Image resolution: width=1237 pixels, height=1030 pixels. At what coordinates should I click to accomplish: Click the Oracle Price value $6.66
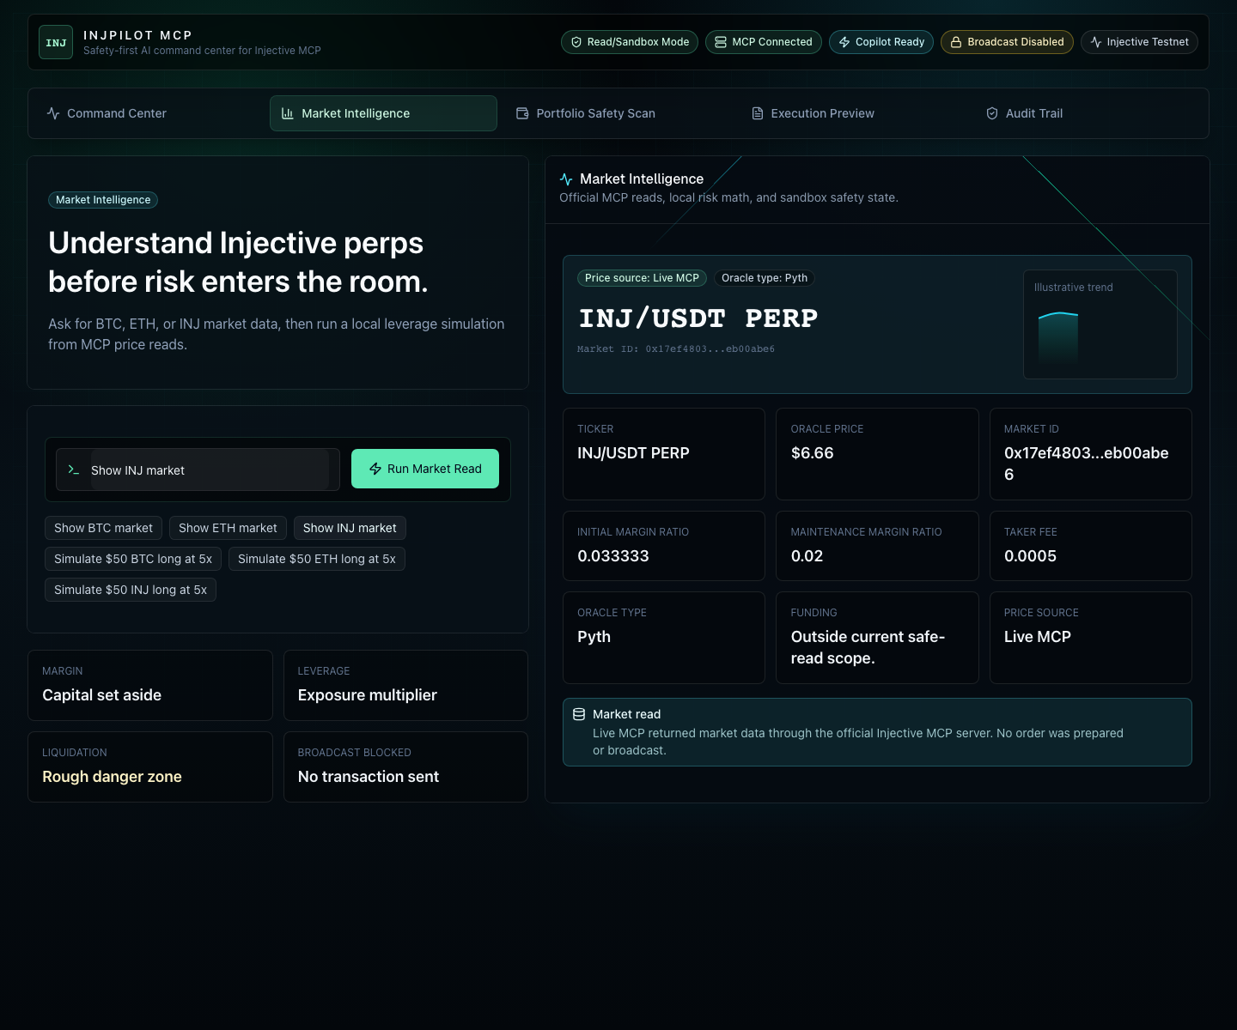click(813, 453)
